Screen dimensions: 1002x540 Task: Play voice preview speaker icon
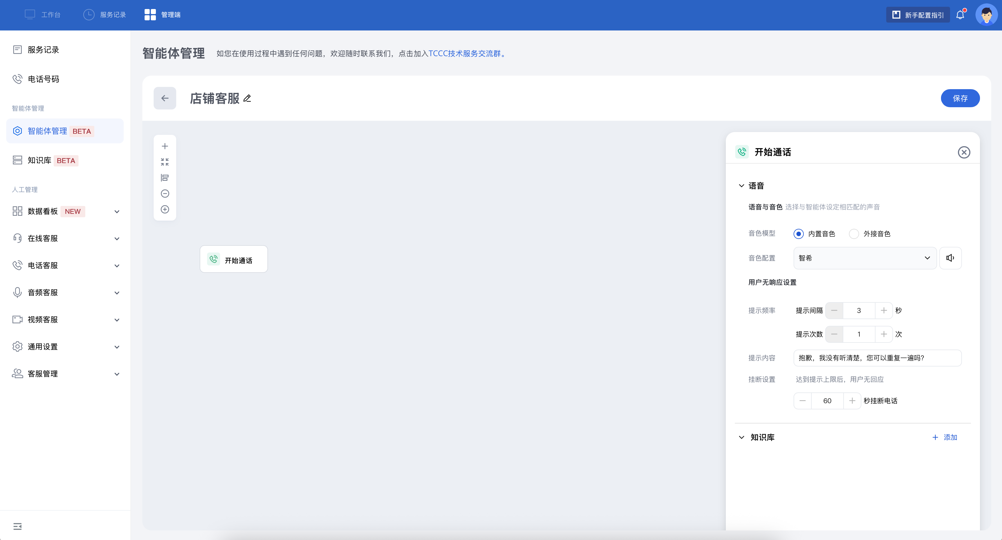pos(950,258)
